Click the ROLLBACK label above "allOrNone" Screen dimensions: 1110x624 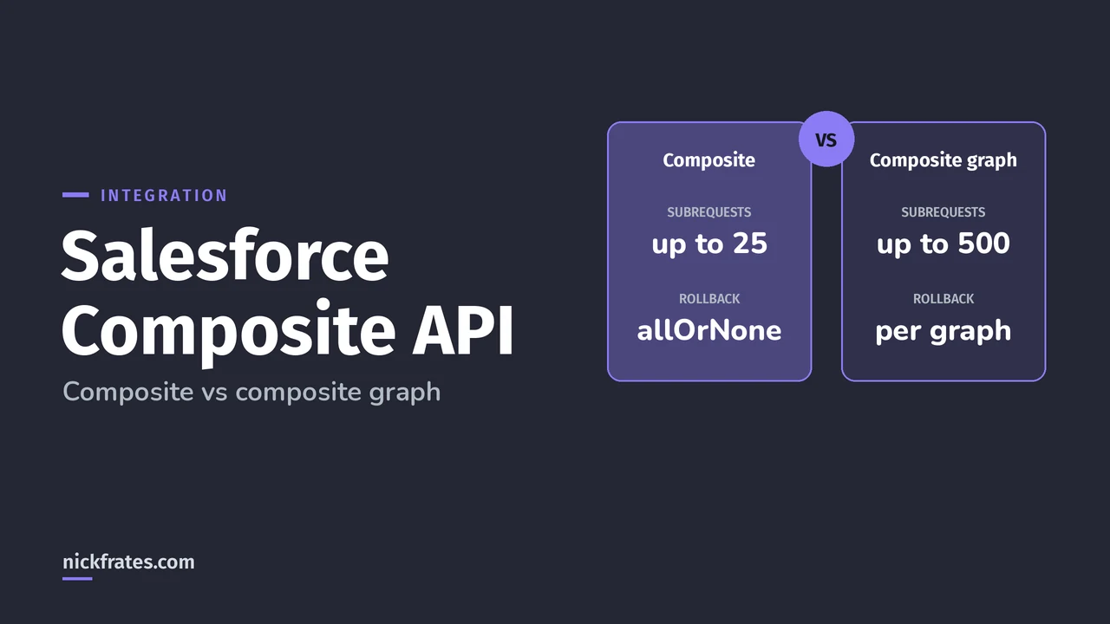pos(709,299)
